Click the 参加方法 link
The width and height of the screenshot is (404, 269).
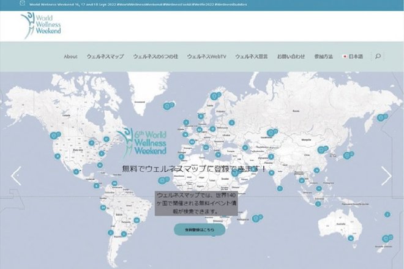click(323, 57)
